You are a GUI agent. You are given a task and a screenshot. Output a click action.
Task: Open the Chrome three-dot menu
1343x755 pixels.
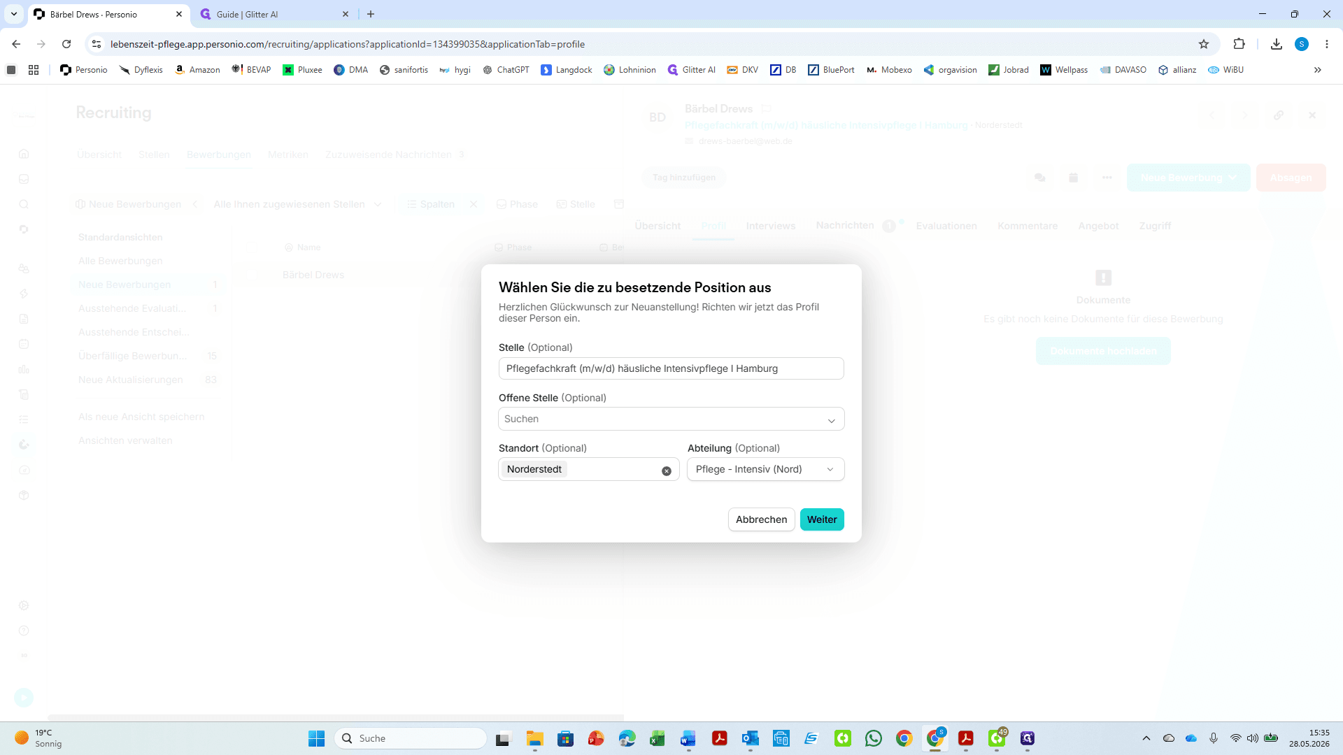pos(1327,44)
